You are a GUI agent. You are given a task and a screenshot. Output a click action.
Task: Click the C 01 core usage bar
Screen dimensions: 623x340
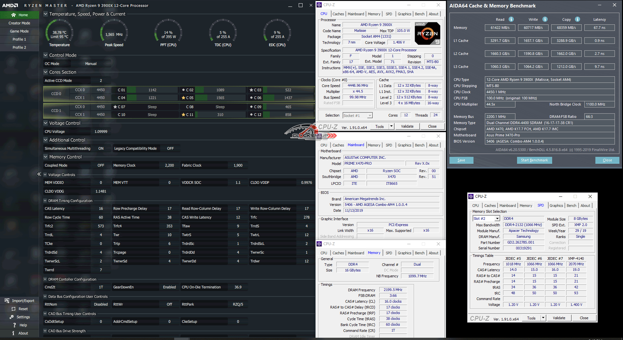click(x=131, y=90)
